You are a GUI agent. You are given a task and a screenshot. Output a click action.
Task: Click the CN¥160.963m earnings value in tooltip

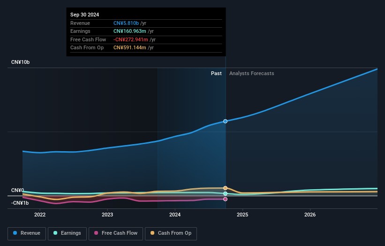click(129, 31)
